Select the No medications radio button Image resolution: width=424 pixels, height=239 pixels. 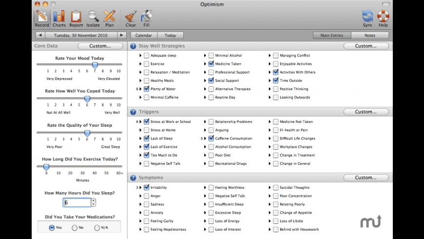point(75,227)
